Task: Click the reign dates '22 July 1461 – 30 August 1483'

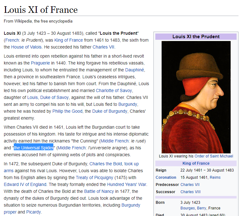Action: coord(207,170)
